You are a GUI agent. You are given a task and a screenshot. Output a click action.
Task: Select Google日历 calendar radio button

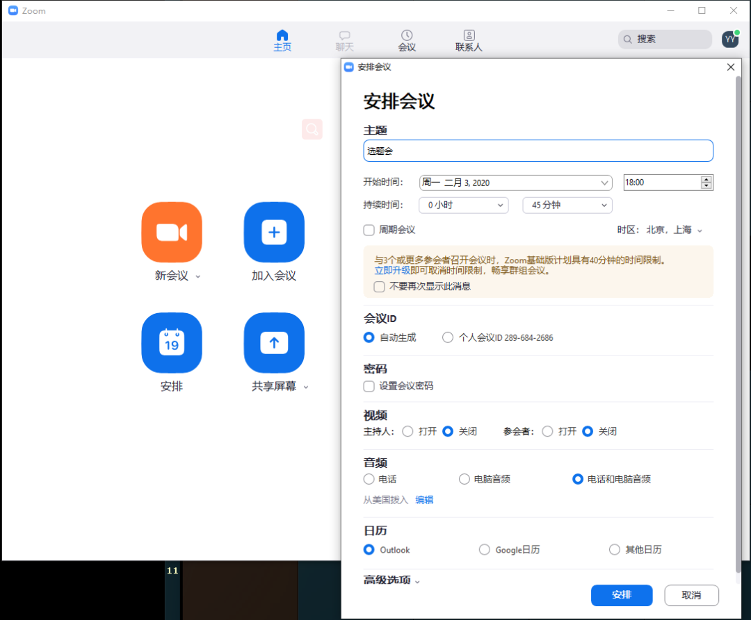click(x=485, y=550)
